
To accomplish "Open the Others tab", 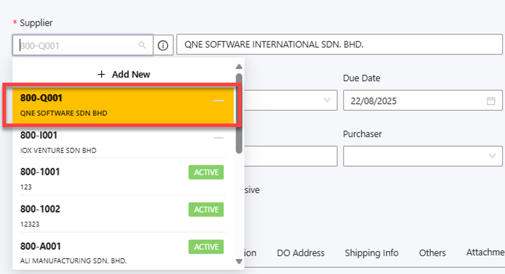I will (x=432, y=253).
